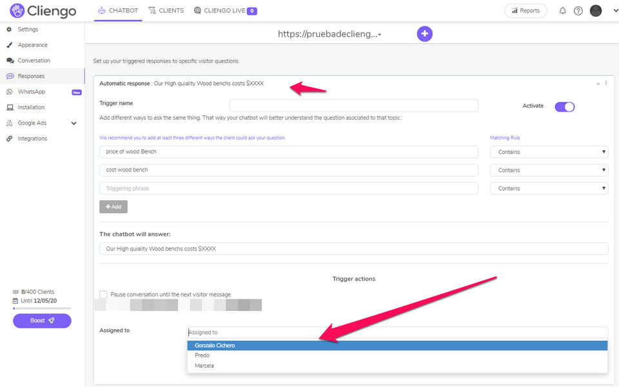The image size is (619, 387).
Task: Click the Integrations link icon
Action: (x=10, y=138)
